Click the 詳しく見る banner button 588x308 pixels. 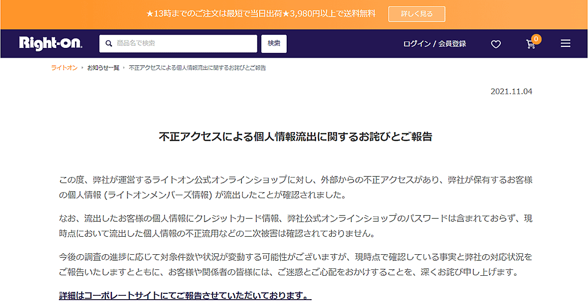pyautogui.click(x=416, y=14)
